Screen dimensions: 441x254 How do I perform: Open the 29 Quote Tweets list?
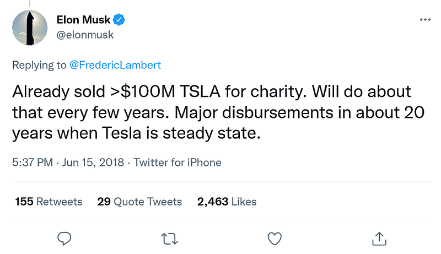tap(139, 202)
